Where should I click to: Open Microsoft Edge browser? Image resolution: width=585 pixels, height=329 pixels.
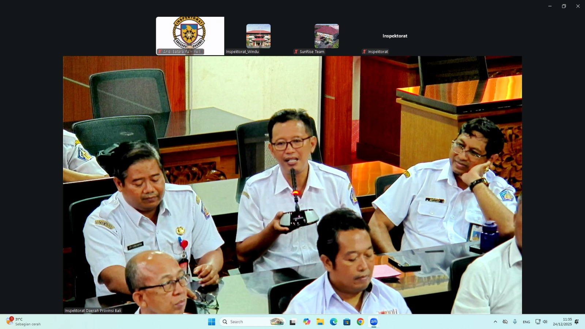tap(333, 322)
